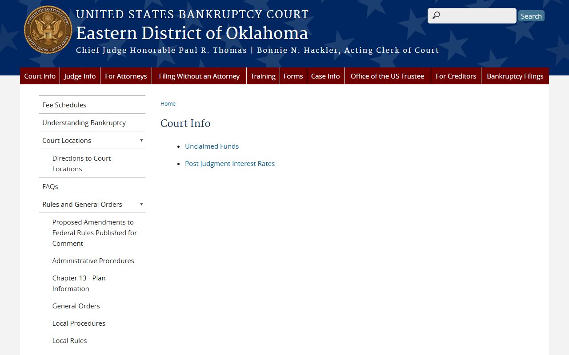
Task: Open General Orders sidebar link
Action: (x=76, y=306)
